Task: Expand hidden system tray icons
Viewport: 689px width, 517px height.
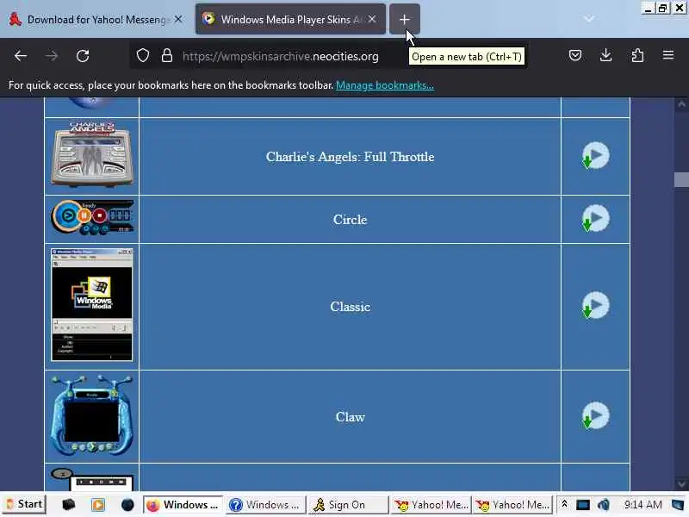Action: (x=565, y=504)
